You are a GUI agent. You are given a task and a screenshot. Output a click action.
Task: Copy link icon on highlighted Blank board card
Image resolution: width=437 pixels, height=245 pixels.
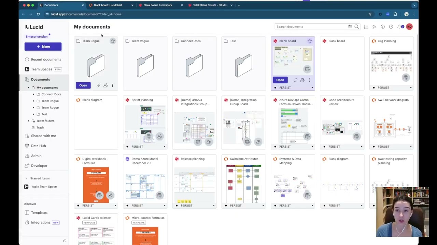(295, 80)
